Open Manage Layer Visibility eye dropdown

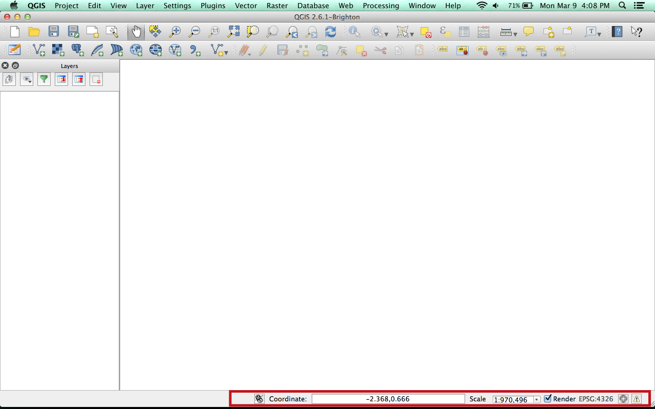[x=27, y=79]
